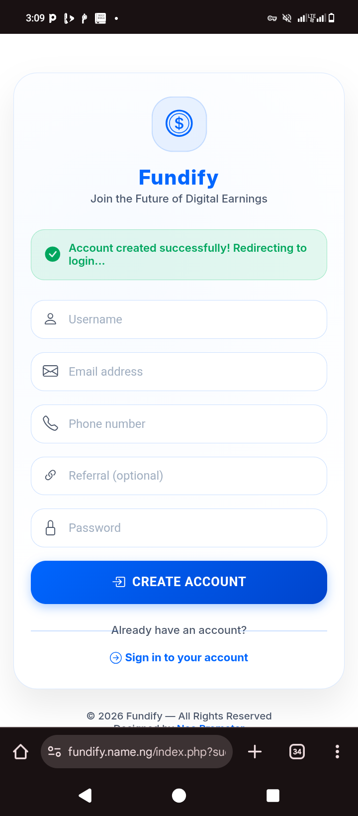The image size is (358, 816).
Task: Follow the Sign in to your account link
Action: [x=186, y=658]
